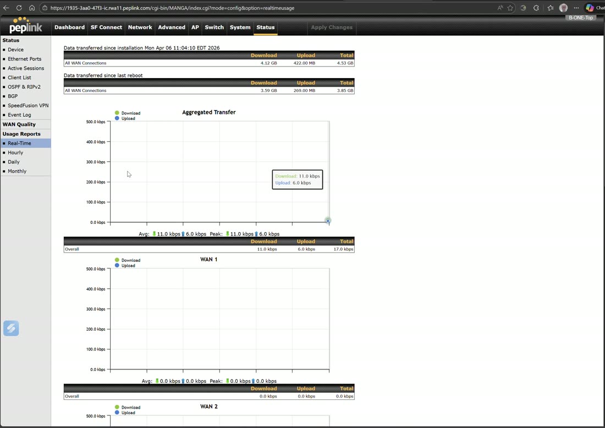The height and width of the screenshot is (428, 605).
Task: Click the B-ONE-Top device name label
Action: coord(581,18)
